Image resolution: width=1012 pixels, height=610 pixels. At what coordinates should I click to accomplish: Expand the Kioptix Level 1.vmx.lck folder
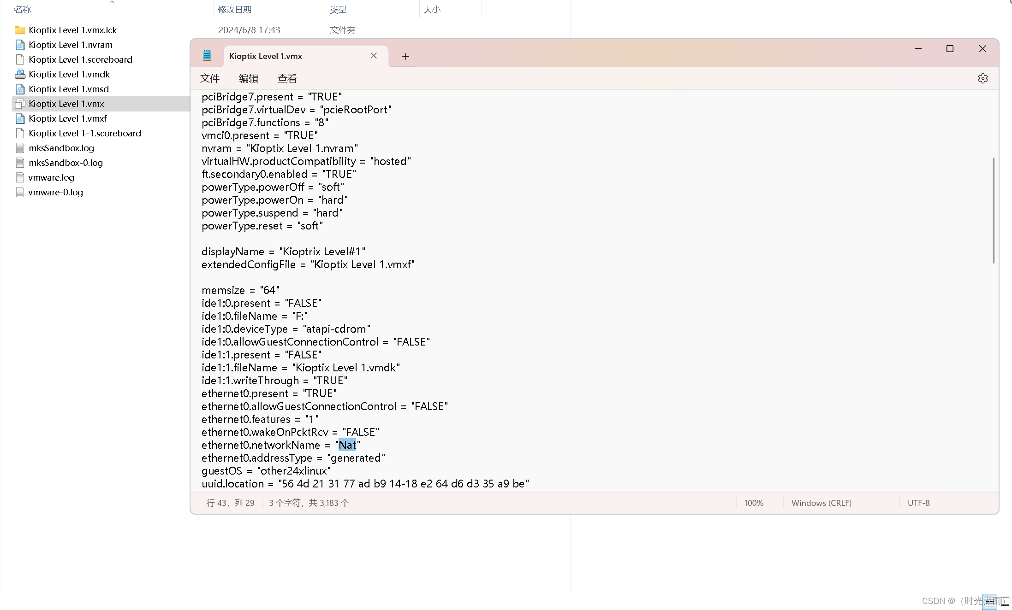tap(72, 29)
